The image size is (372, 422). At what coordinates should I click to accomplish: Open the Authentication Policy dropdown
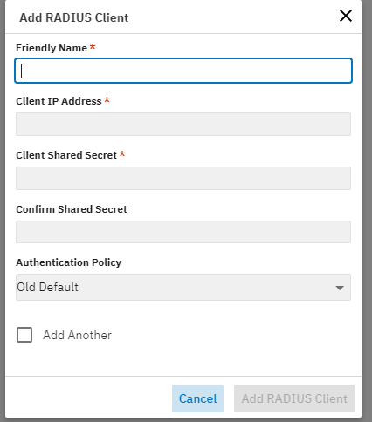[183, 287]
